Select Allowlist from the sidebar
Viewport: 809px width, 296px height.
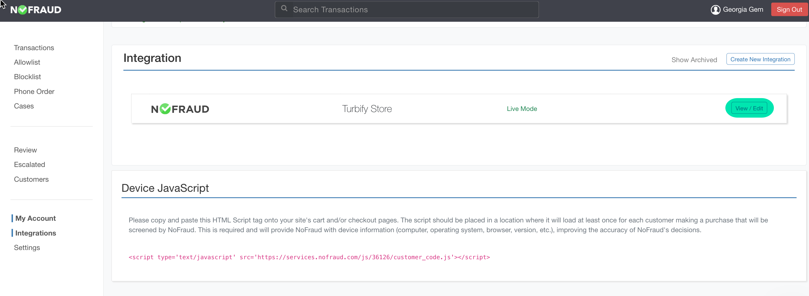coord(27,62)
